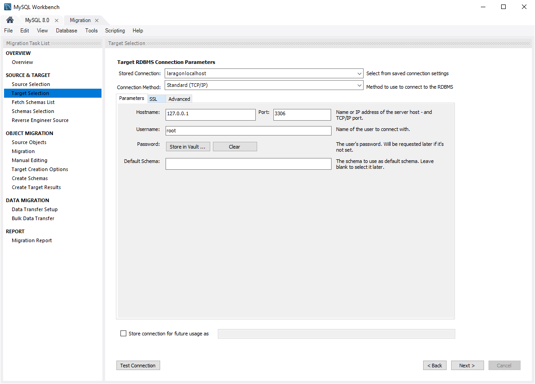The height and width of the screenshot is (384, 535).
Task: Close the Migration tab
Action: pos(97,21)
